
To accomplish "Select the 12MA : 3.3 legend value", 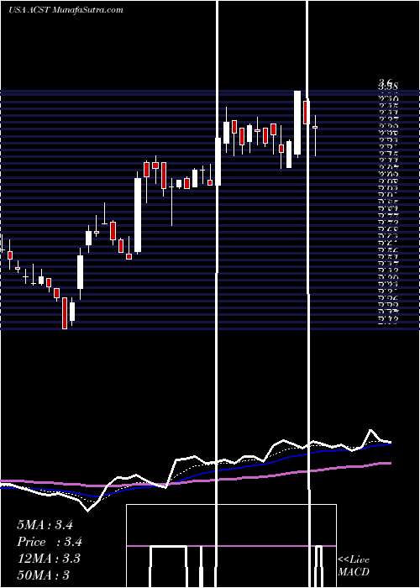I will click(49, 559).
